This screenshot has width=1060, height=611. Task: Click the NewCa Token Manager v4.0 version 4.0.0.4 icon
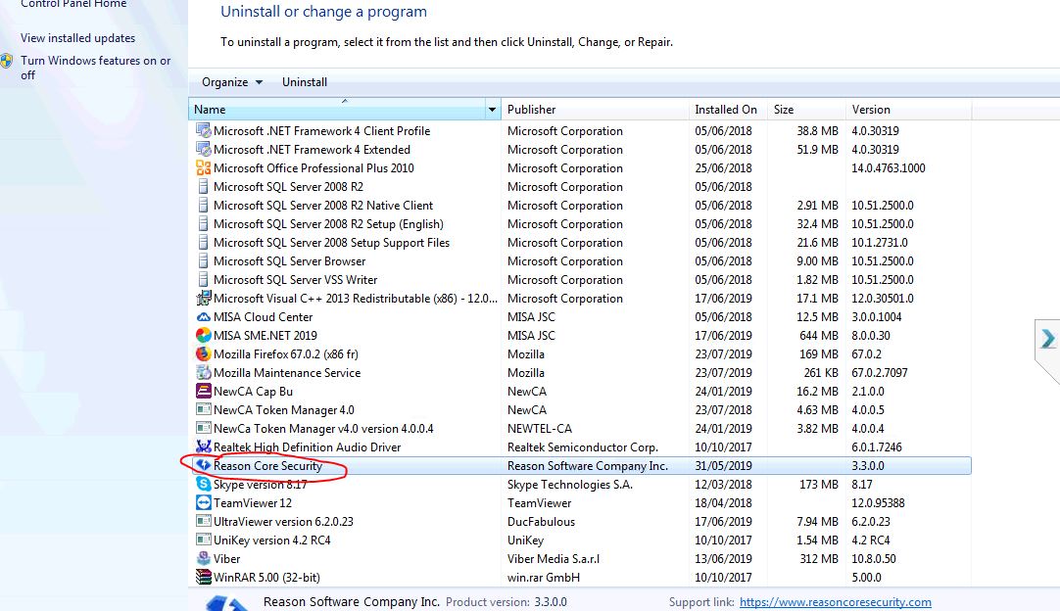[x=203, y=428]
